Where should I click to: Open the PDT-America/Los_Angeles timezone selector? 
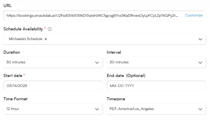click(x=156, y=109)
